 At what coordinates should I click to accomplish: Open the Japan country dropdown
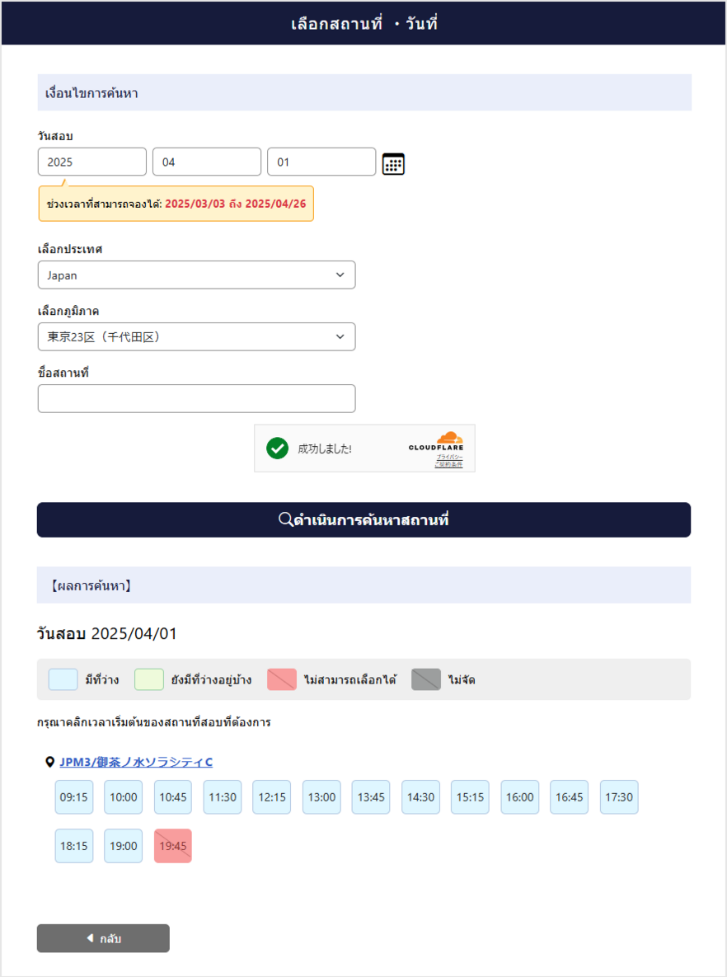tap(196, 275)
